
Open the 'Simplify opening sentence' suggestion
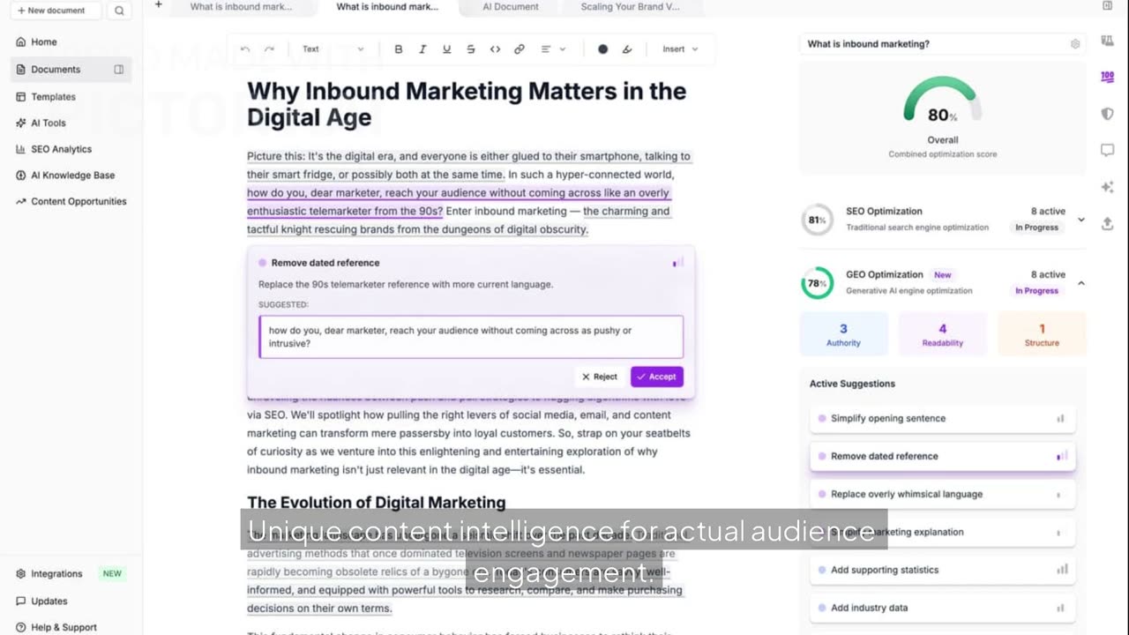coord(942,418)
